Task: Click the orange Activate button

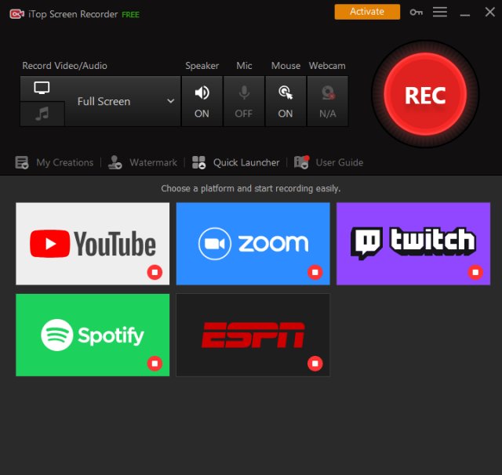Action: (367, 12)
